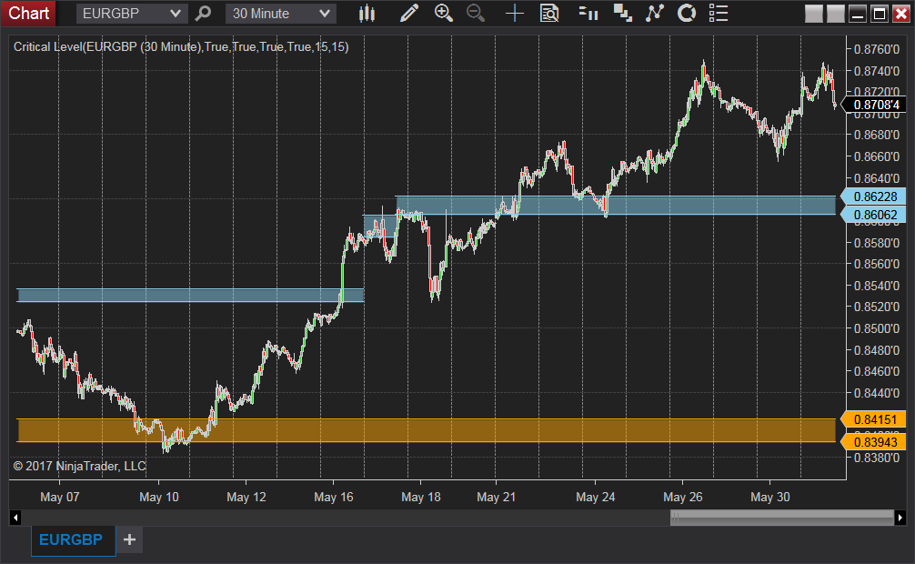
Task: Select the panels management icon
Action: click(622, 14)
